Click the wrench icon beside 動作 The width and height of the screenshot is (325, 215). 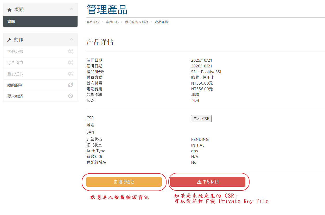(x=9, y=40)
